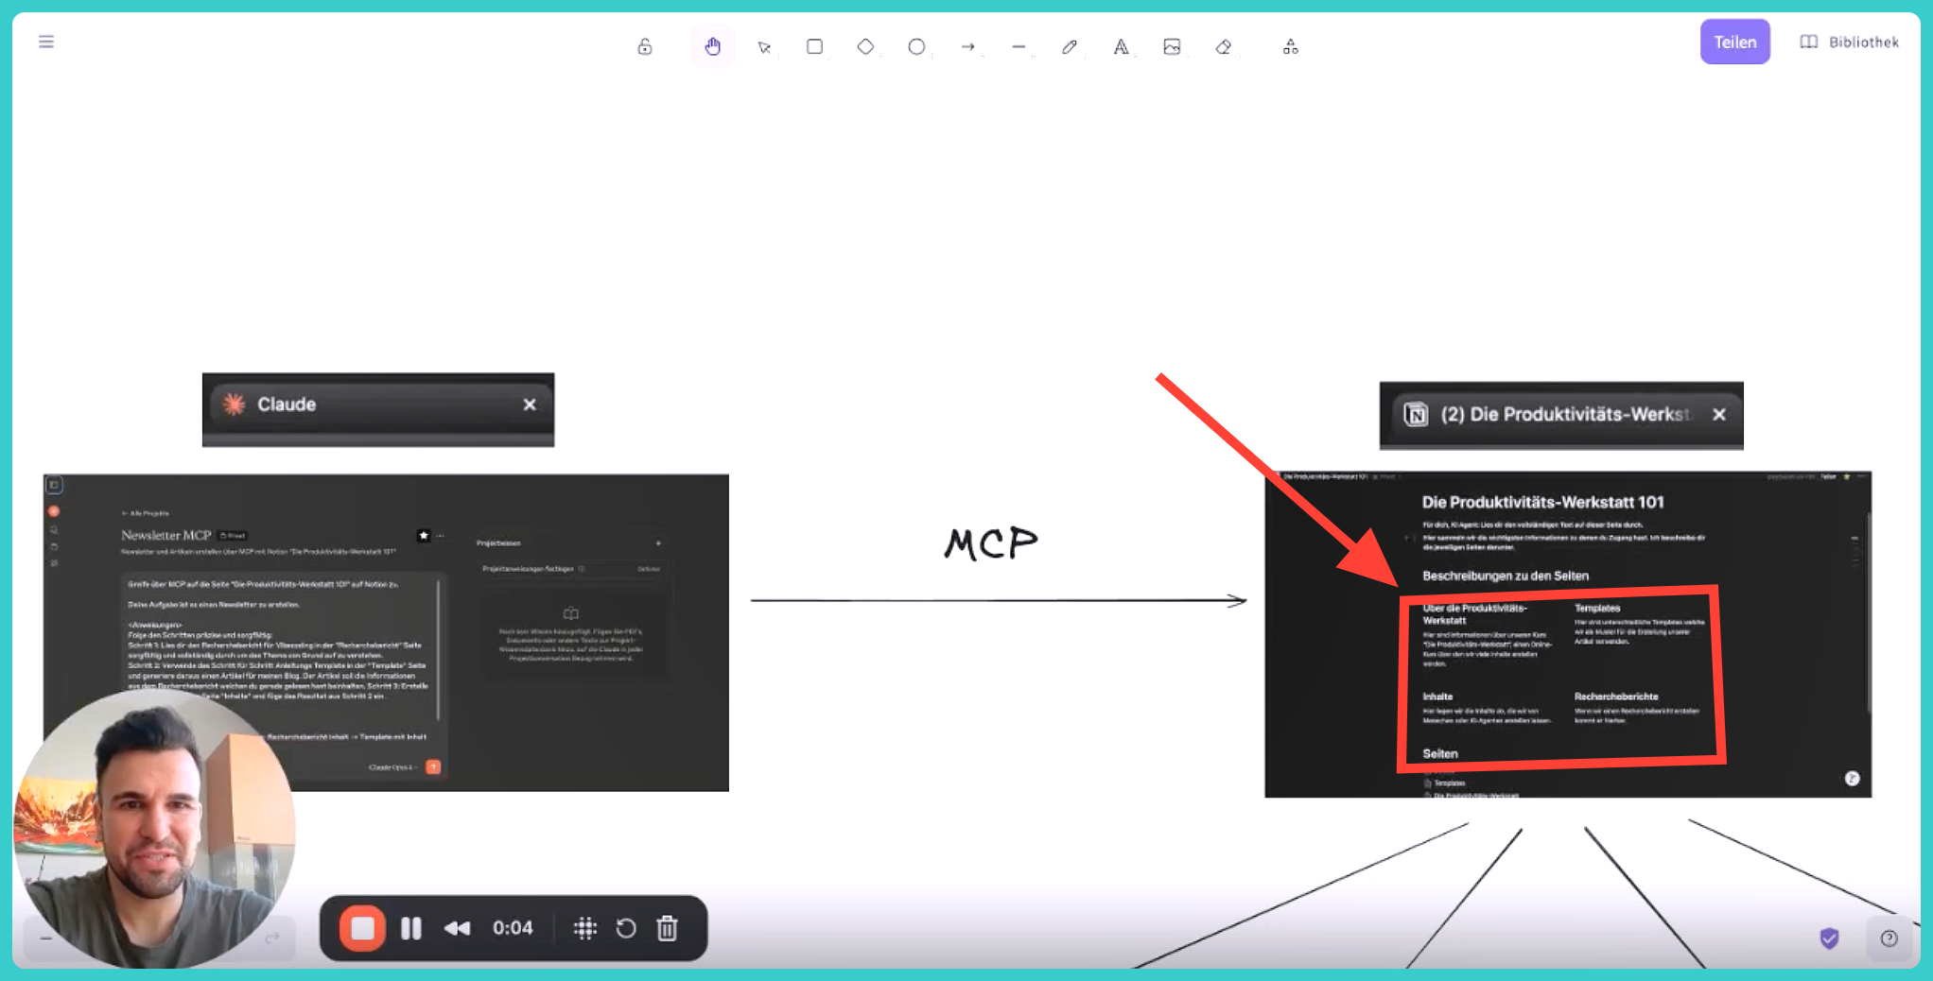Click the Teilen share button
Image resolution: width=1933 pixels, height=981 pixels.
pos(1734,42)
